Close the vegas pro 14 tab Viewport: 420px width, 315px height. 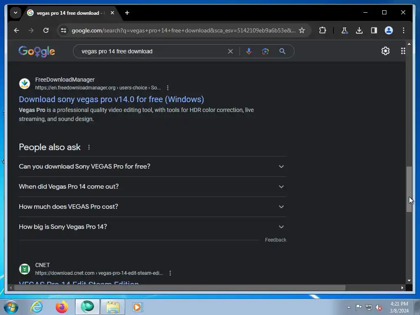tap(112, 13)
